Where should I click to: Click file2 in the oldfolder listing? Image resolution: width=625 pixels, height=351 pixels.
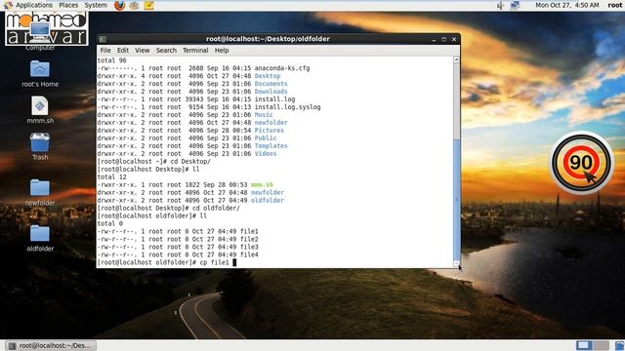[x=249, y=239]
